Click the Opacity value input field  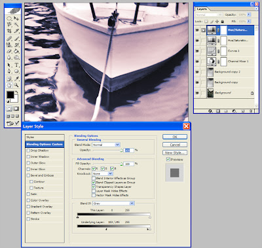pos(129,151)
